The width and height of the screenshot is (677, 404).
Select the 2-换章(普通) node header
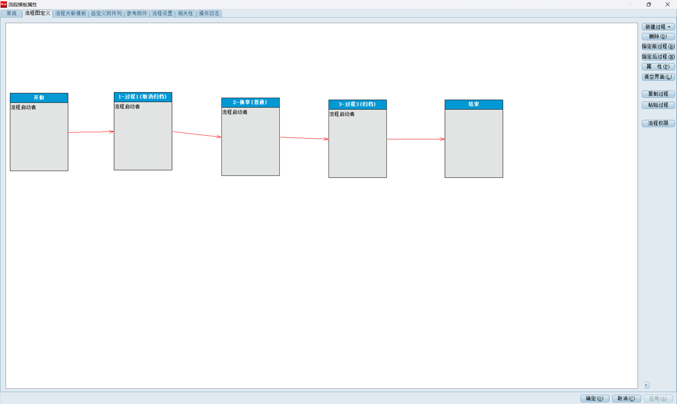[x=250, y=103]
